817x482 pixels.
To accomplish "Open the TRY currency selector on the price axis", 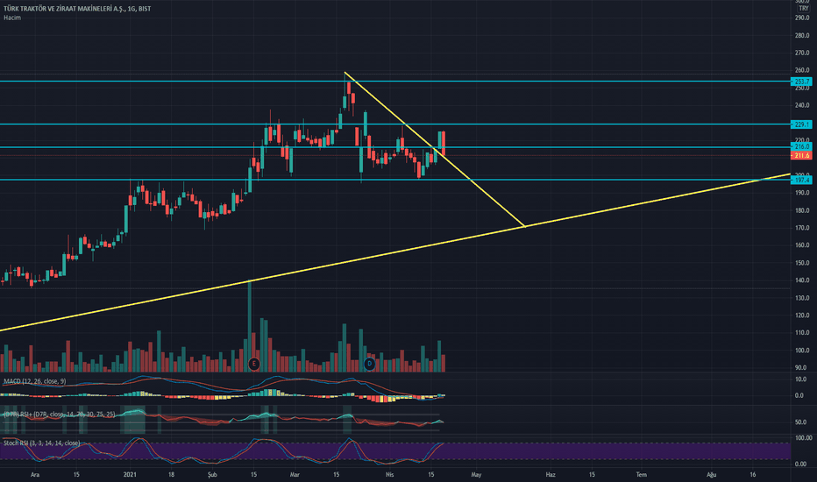I will click(x=804, y=9).
